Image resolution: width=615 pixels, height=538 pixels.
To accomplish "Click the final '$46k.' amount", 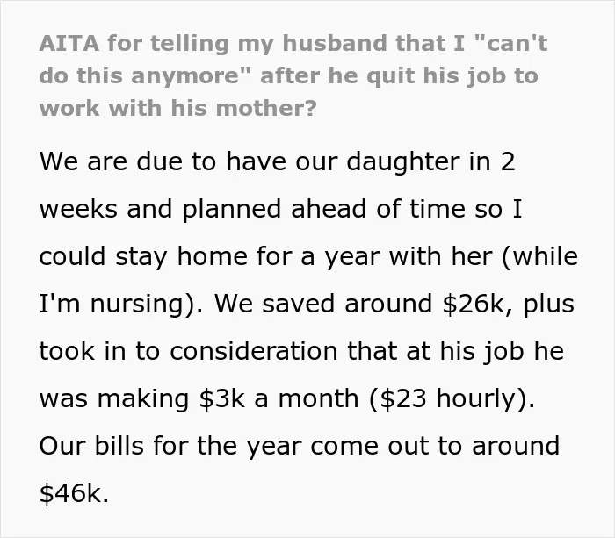I will [x=74, y=493].
